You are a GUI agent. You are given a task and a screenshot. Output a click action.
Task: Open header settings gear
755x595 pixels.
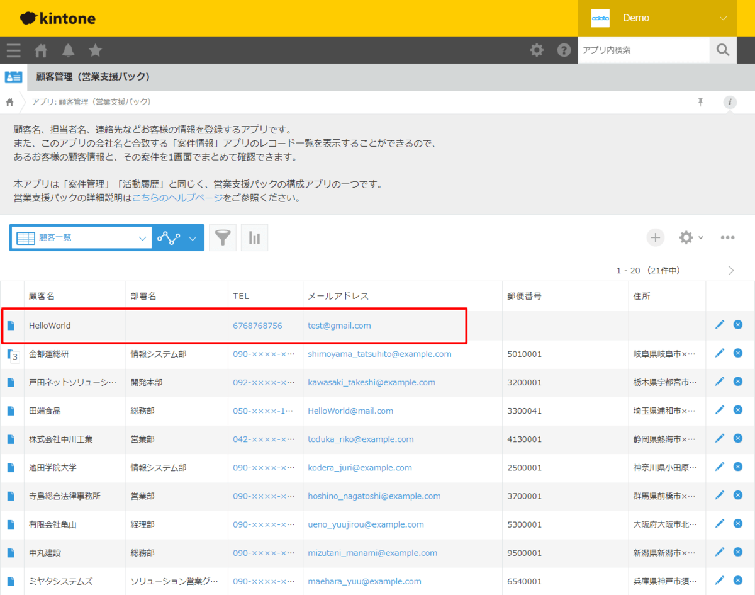(537, 50)
